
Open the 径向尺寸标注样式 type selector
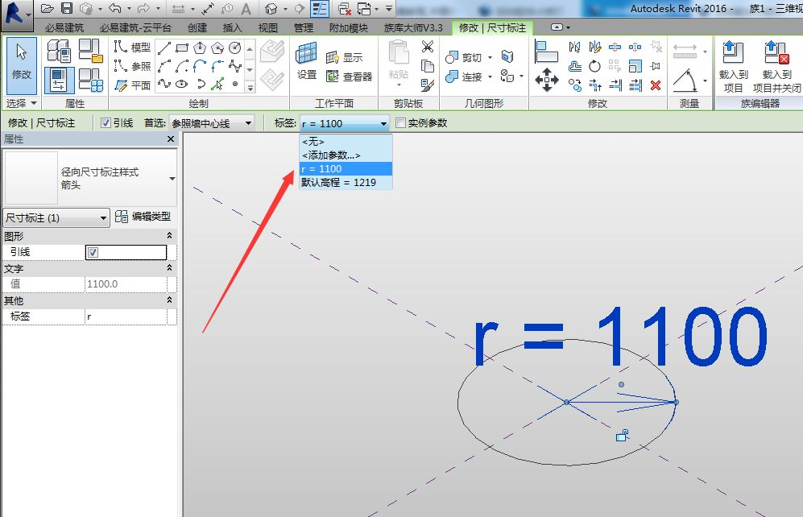(172, 178)
